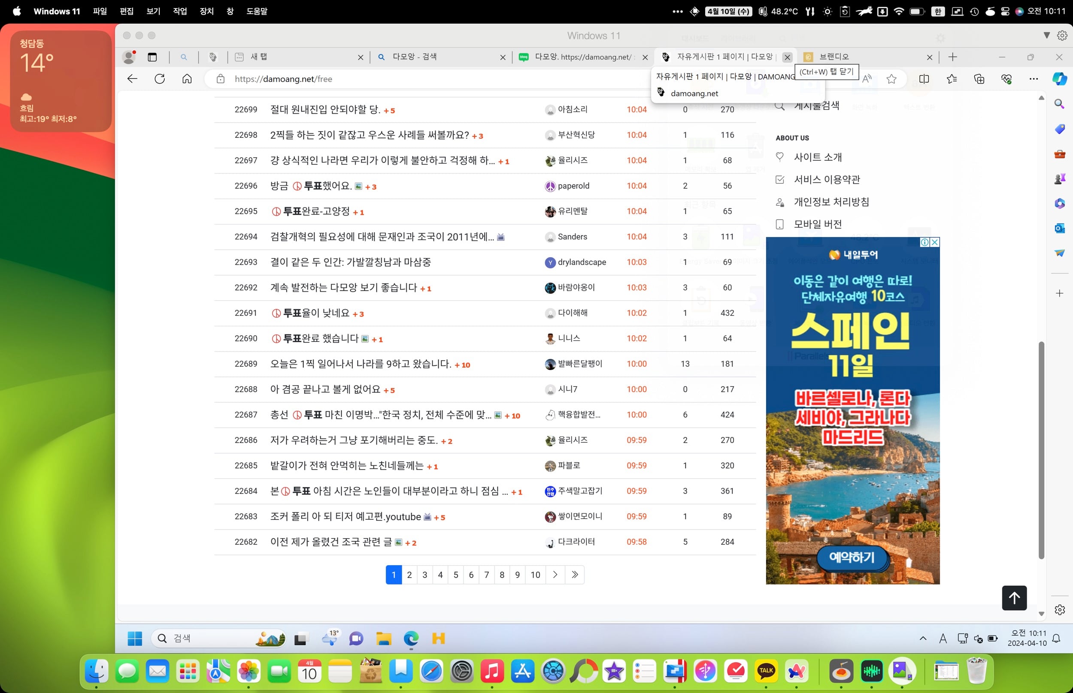The image size is (1073, 693).
Task: Open the browser home page
Action: (x=187, y=79)
